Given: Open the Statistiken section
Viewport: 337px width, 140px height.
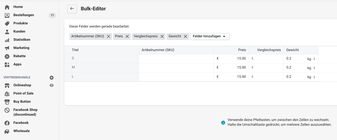Looking at the screenshot, I should 22,40.
